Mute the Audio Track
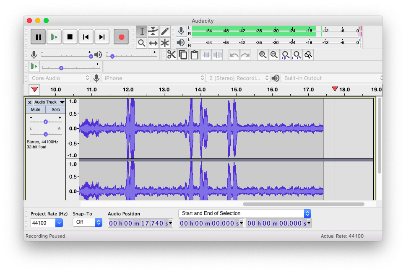Image resolution: width=406 pixels, height=272 pixels. click(x=36, y=110)
